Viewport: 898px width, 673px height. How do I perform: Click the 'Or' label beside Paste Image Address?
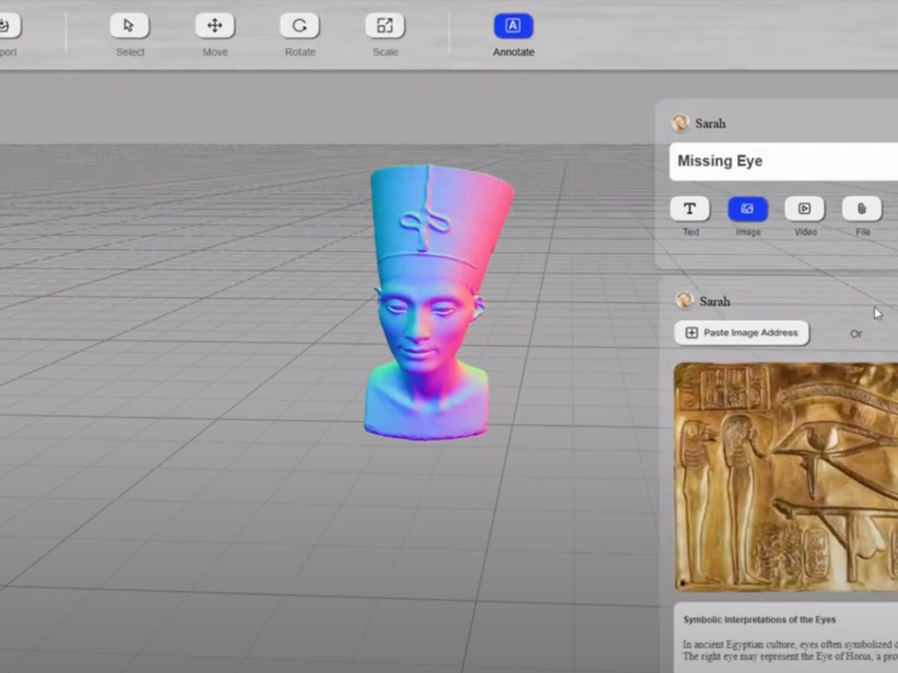point(856,334)
